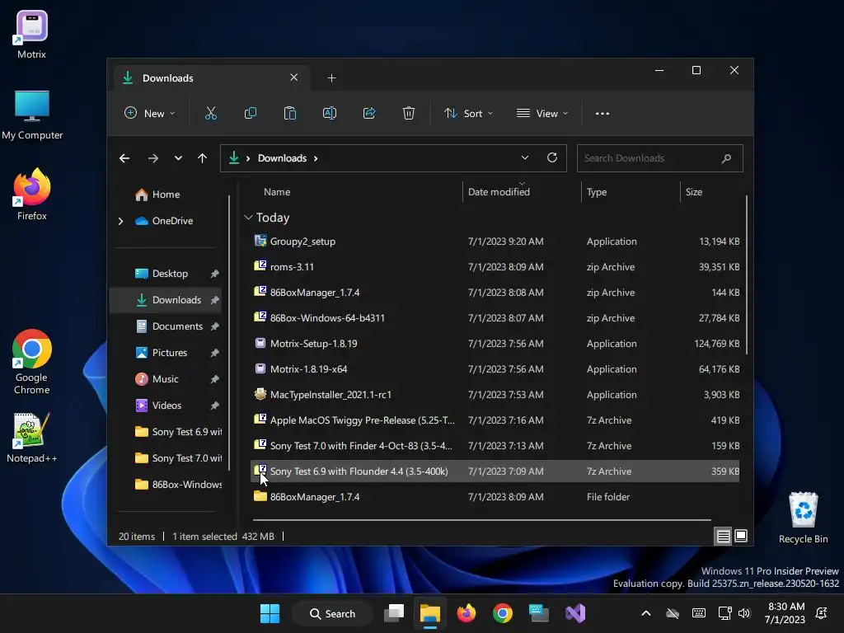Image resolution: width=844 pixels, height=633 pixels.
Task: Sort by the Size column header
Action: tap(694, 192)
